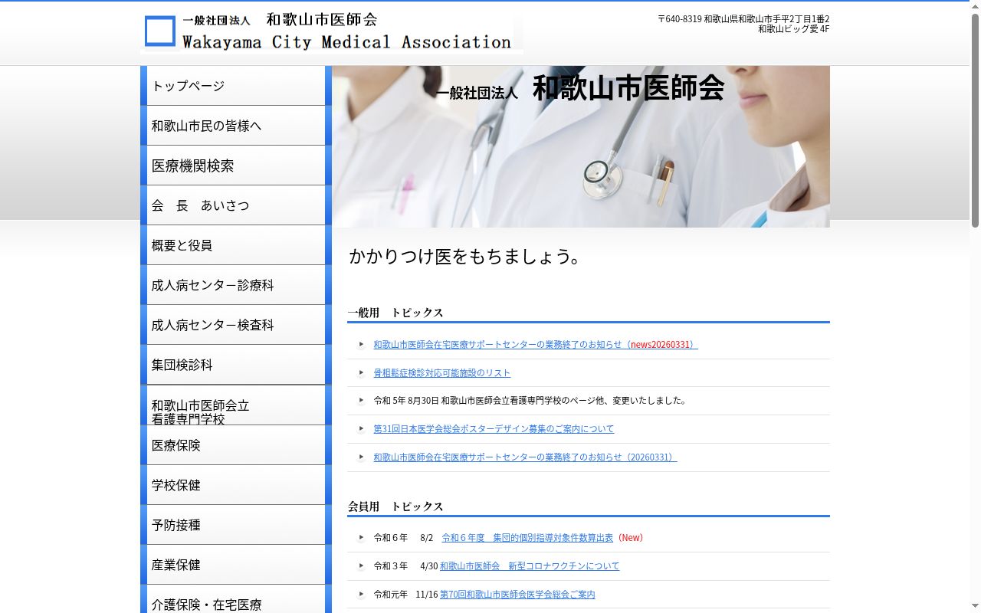Open the トップページ menu item
Image resolution: width=981 pixels, height=613 pixels.
[236, 86]
